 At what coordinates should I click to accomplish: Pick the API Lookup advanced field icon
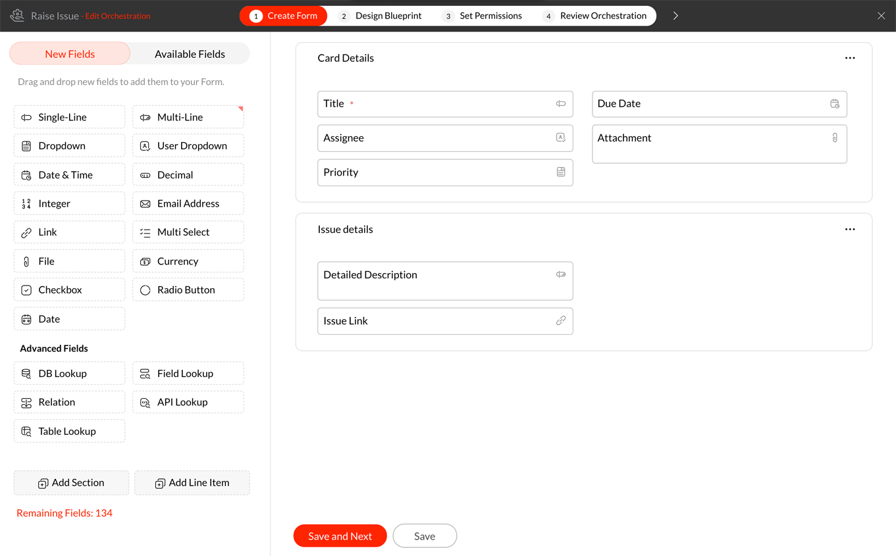pyautogui.click(x=145, y=403)
